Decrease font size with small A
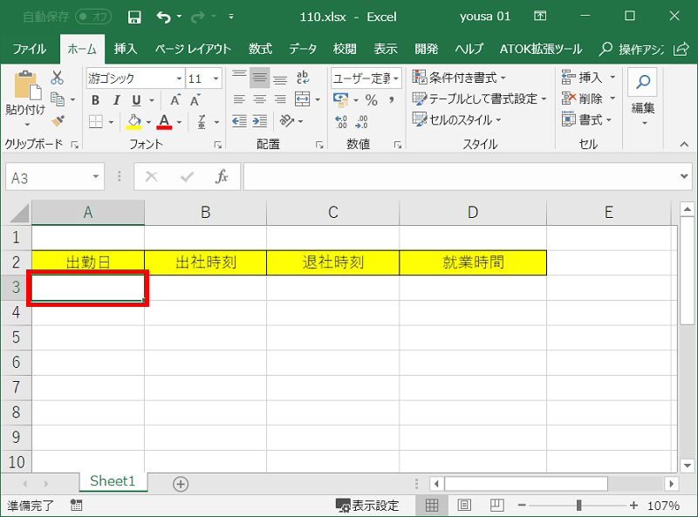The height and width of the screenshot is (517, 698). (195, 100)
